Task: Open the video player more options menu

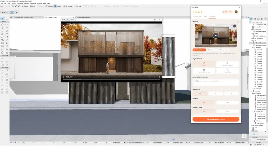Action: click(x=160, y=77)
